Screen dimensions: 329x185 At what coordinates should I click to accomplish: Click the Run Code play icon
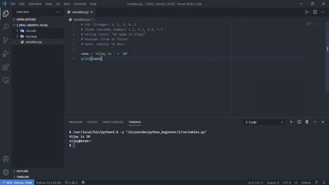pyautogui.click(x=307, y=12)
